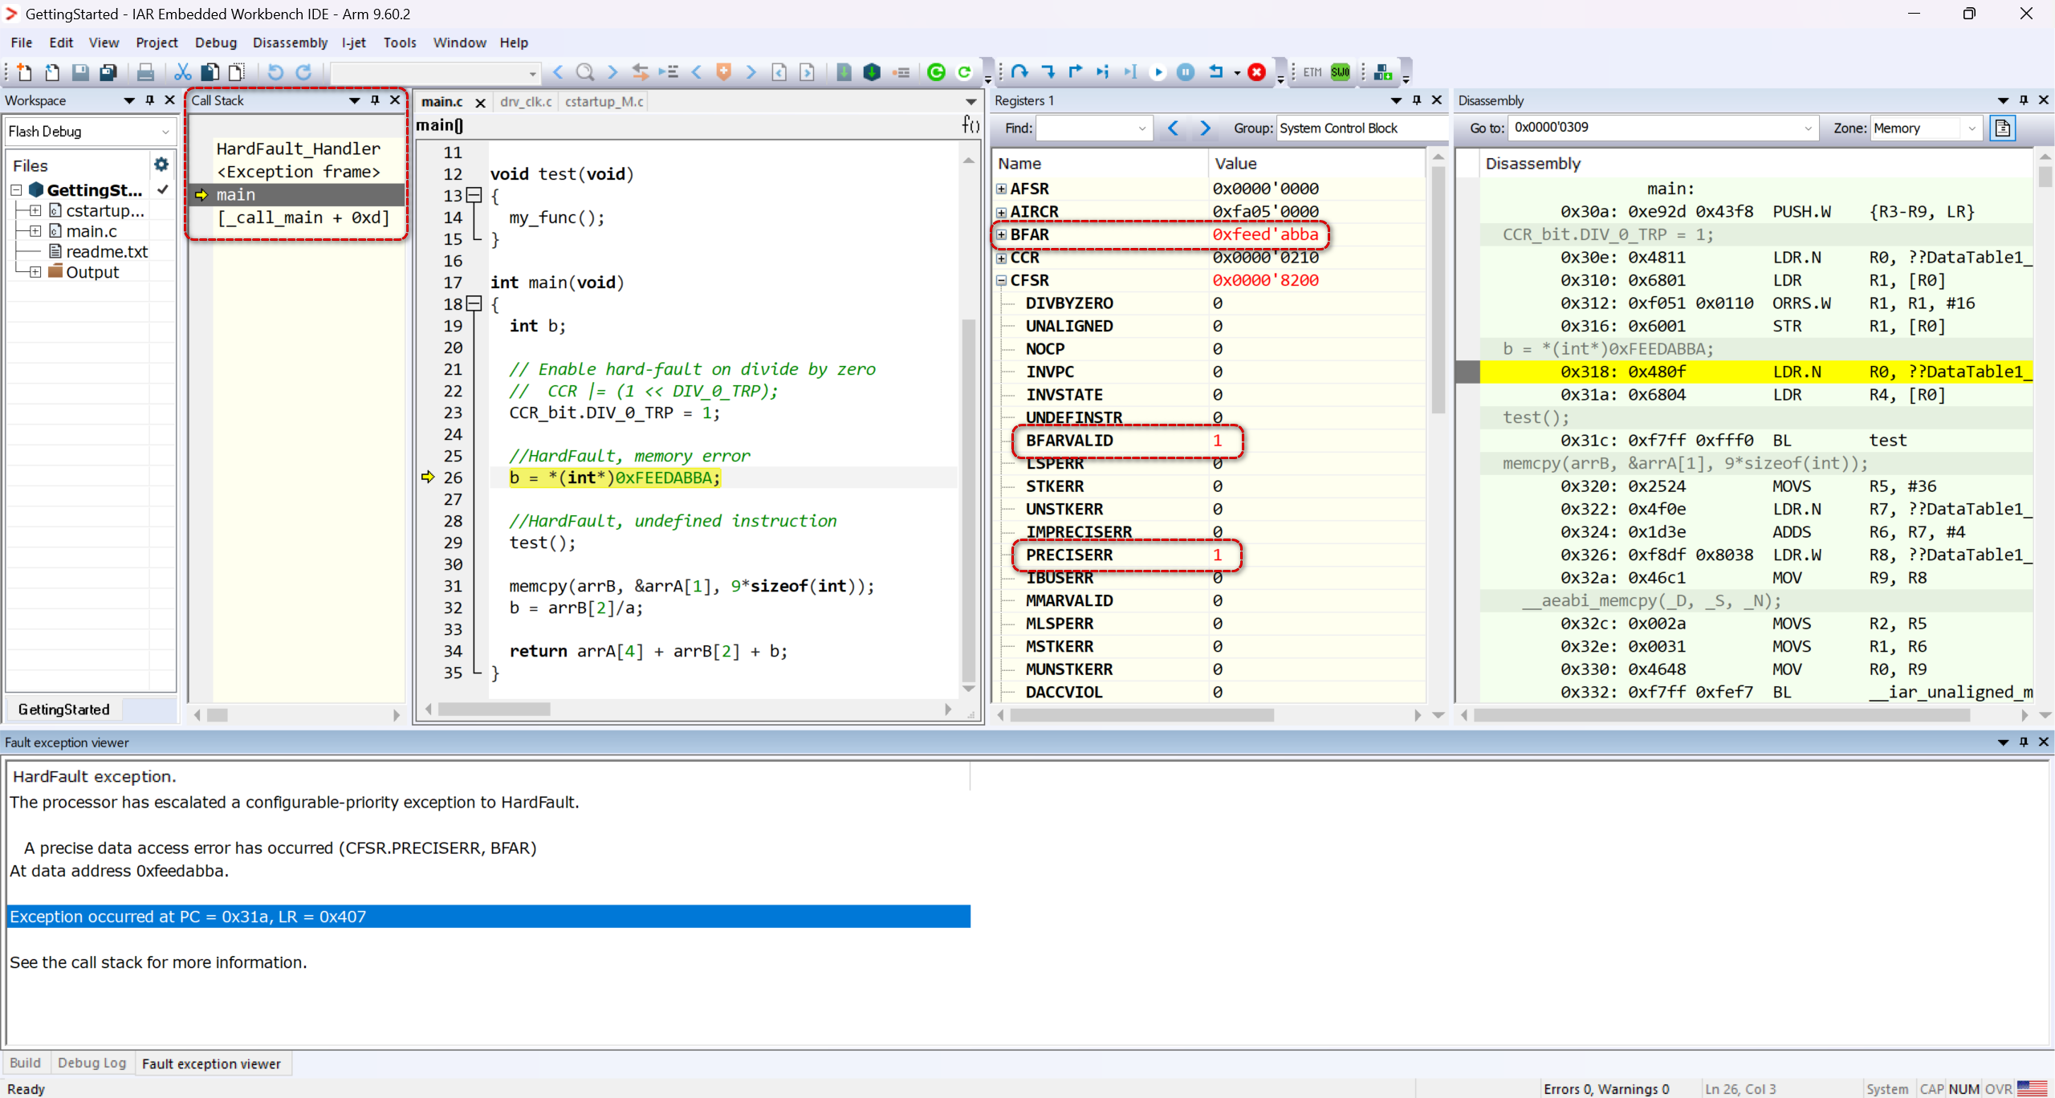This screenshot has width=2055, height=1098.
Task: Expand the BFAR register node
Action: pyautogui.click(x=1002, y=234)
